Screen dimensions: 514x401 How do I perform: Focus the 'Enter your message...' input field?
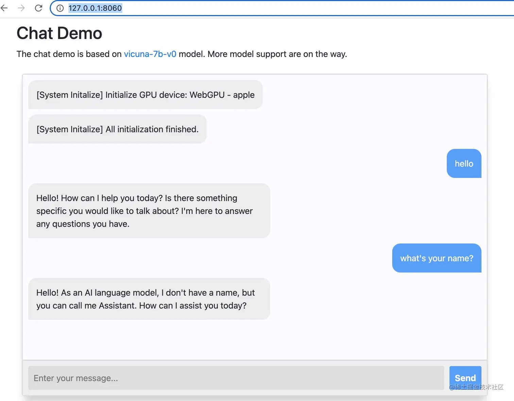(x=236, y=378)
